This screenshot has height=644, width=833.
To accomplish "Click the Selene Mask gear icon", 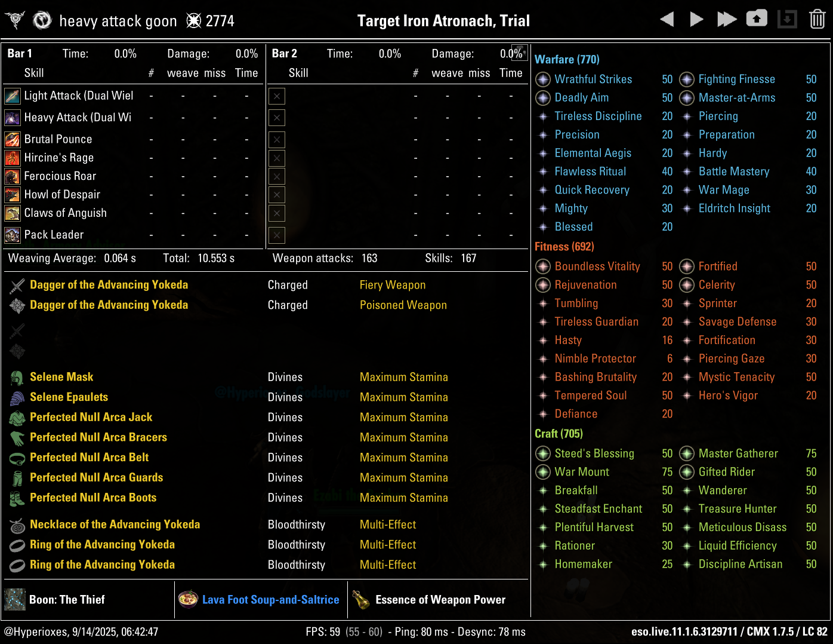I will click(x=17, y=376).
